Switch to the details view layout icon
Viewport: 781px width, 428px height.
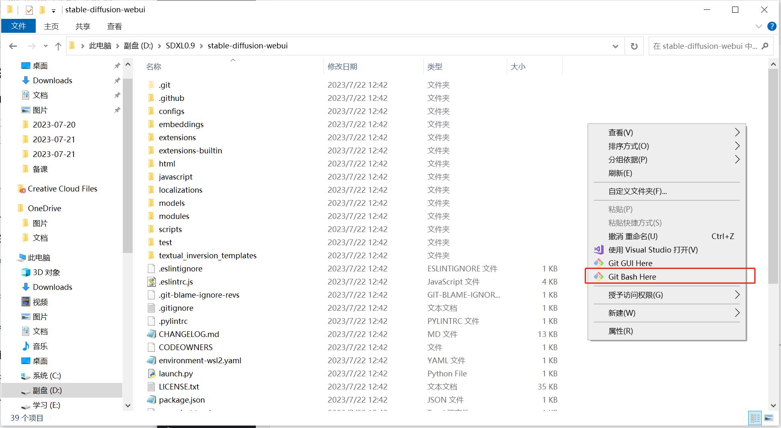[756, 418]
